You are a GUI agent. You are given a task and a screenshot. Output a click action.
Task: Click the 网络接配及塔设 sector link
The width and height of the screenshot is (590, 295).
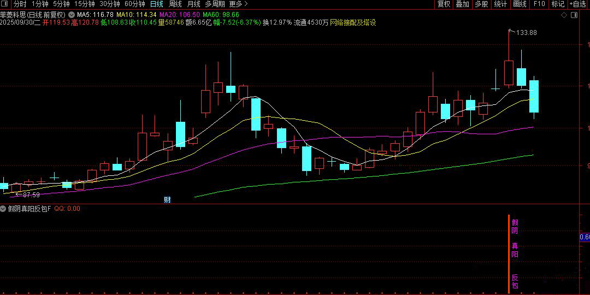353,23
